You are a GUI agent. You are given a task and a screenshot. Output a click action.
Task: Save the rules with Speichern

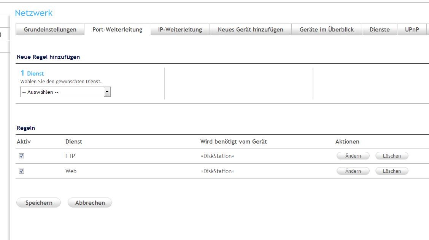(x=39, y=203)
